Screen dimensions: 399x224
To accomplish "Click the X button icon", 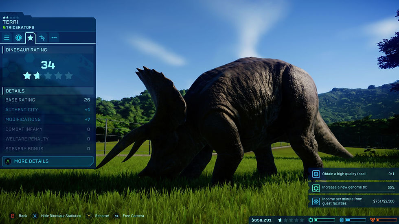I will (35, 216).
